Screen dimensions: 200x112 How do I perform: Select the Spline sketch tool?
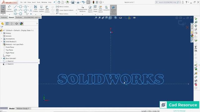[26, 7]
